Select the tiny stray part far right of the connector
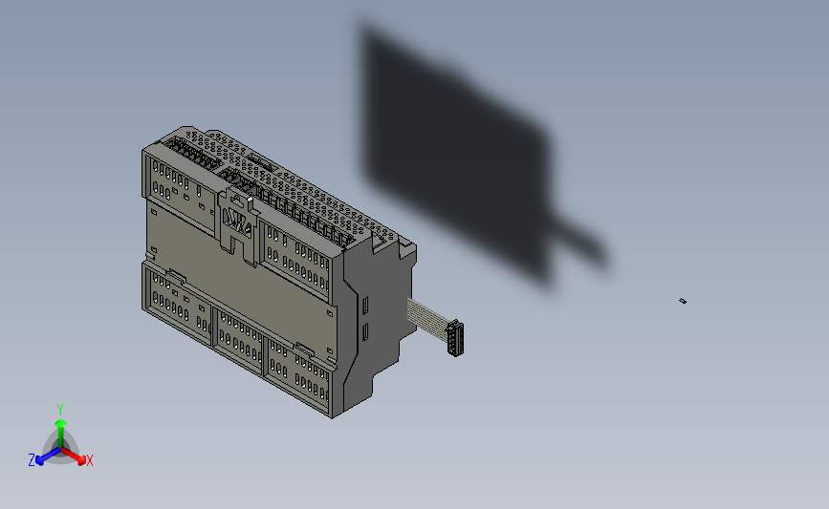829x509 pixels. [683, 301]
